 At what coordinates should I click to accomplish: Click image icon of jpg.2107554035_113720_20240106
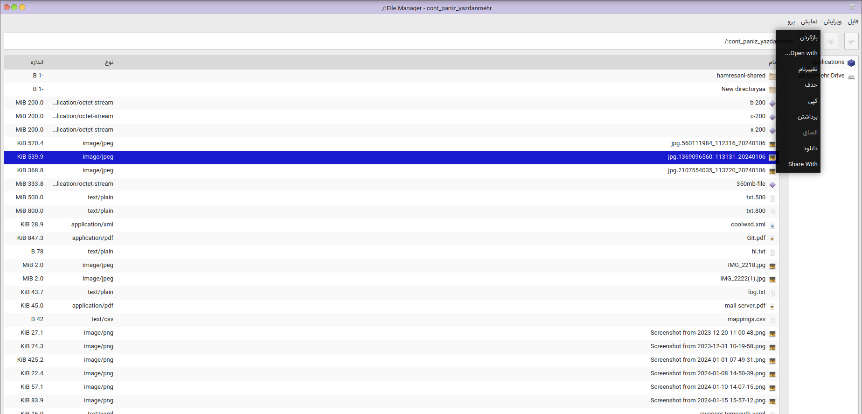(x=772, y=171)
